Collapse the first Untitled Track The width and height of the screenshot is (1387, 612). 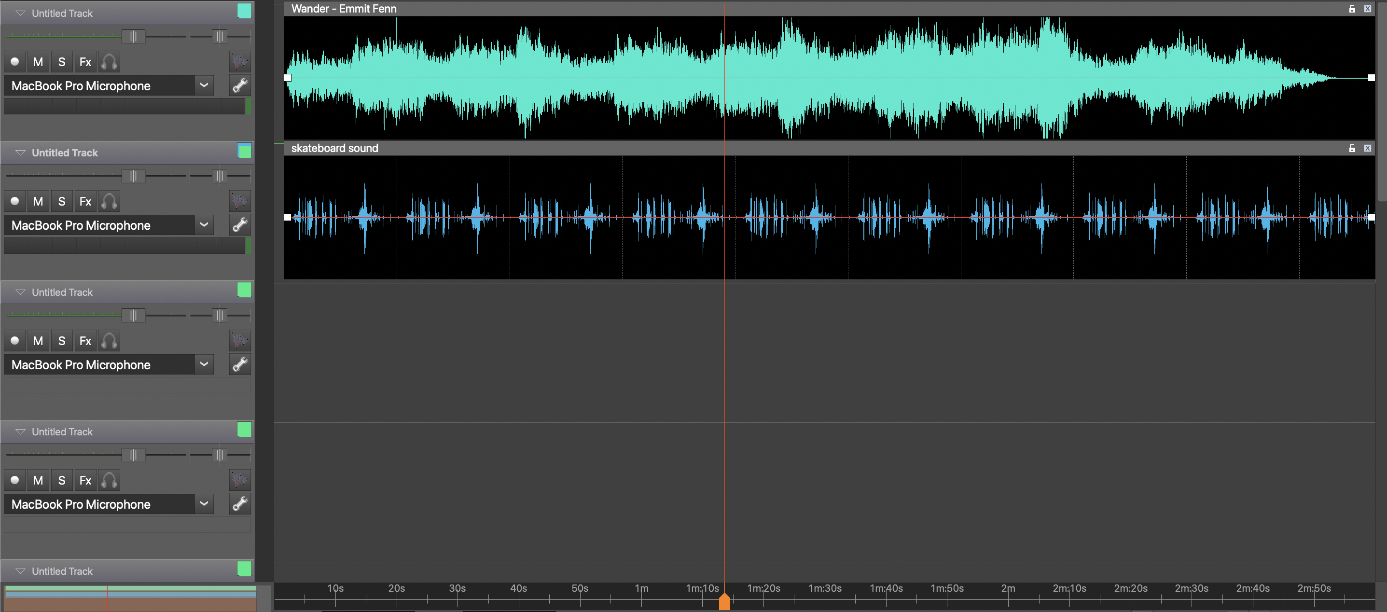point(20,14)
